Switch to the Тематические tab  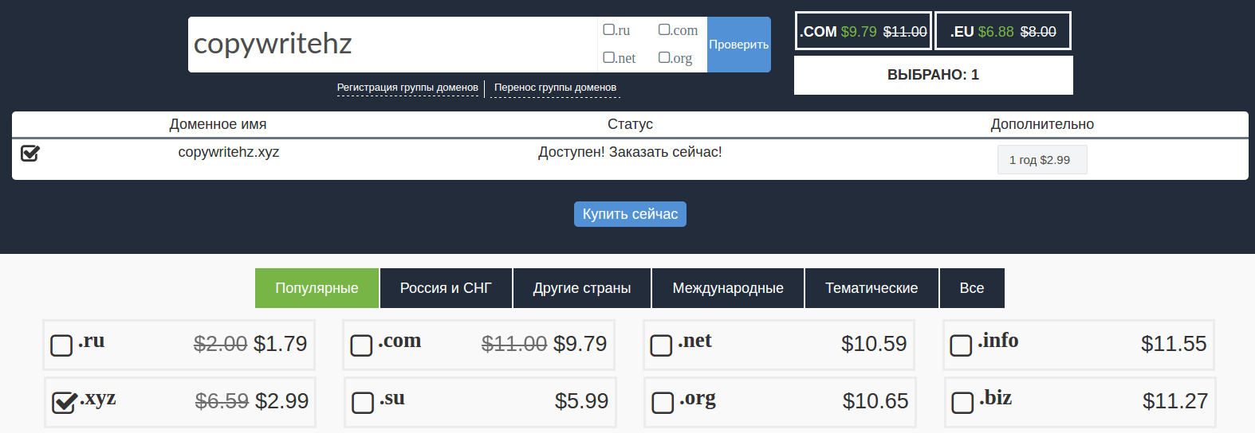871,288
